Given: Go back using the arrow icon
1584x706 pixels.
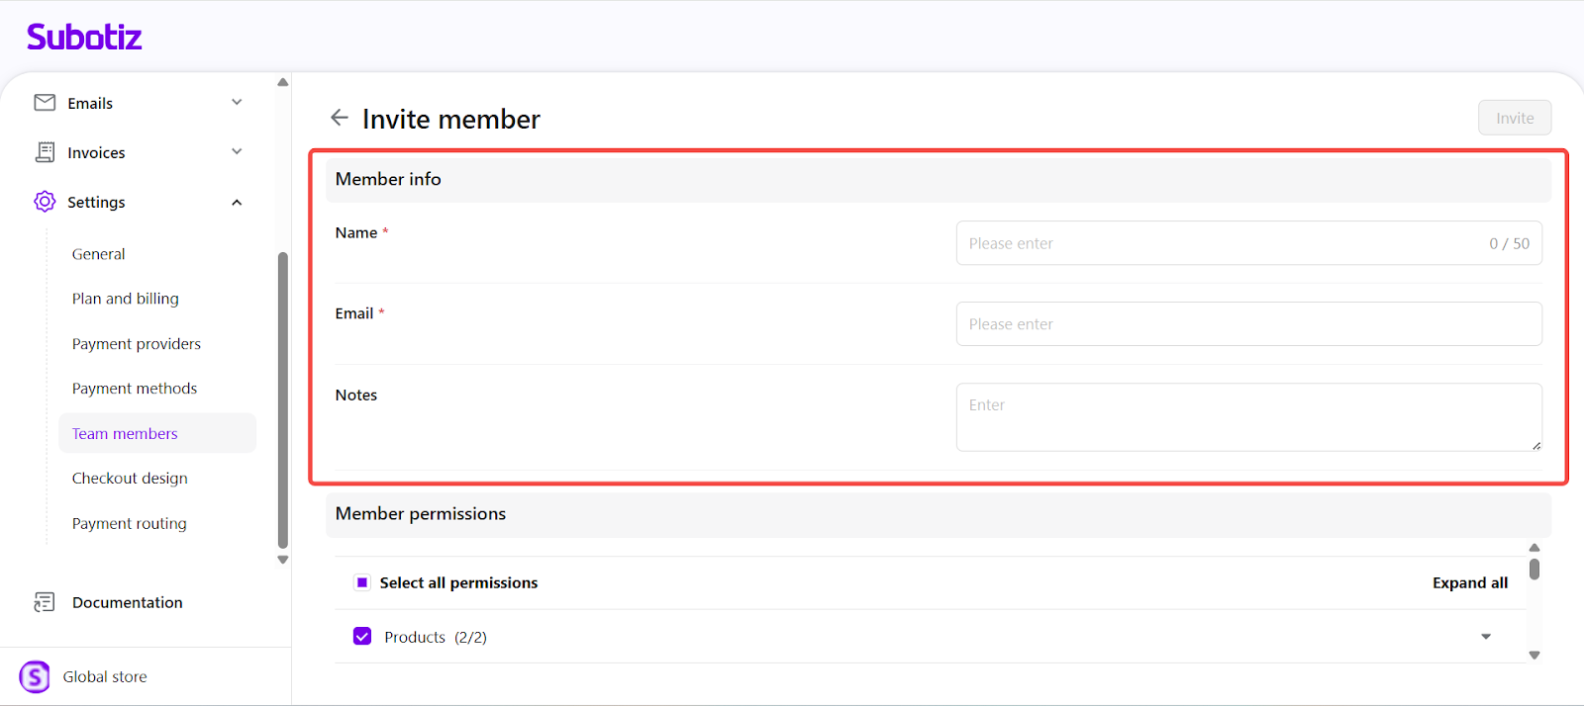Looking at the screenshot, I should [x=340, y=118].
